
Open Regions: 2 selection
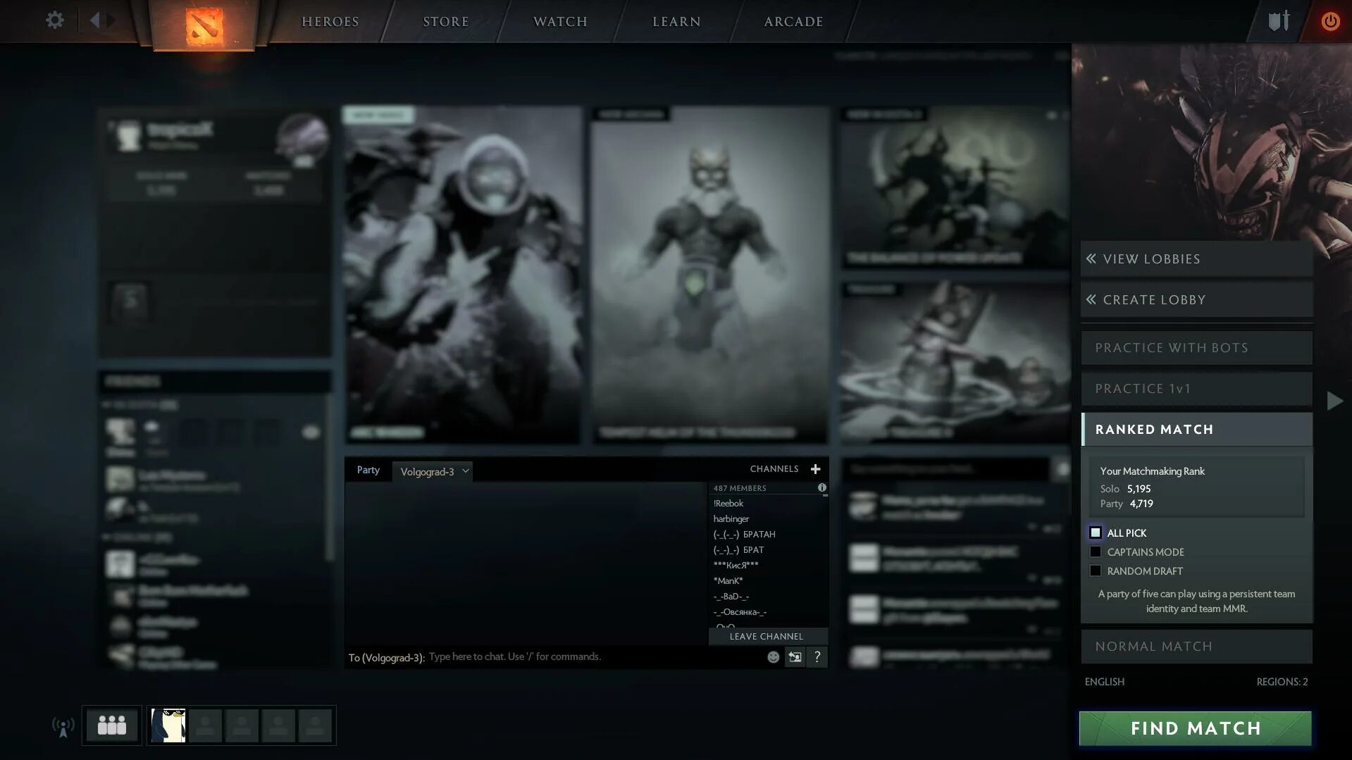click(1282, 682)
